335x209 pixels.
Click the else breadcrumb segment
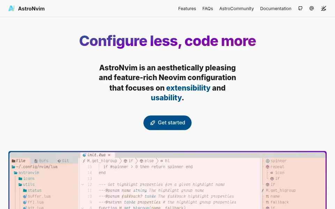coord(147,161)
